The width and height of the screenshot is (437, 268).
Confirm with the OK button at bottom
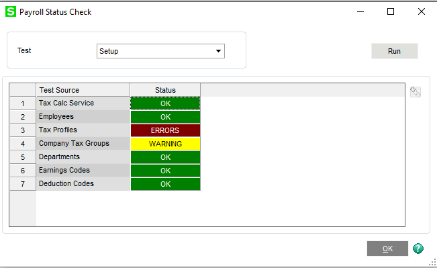[x=387, y=249]
